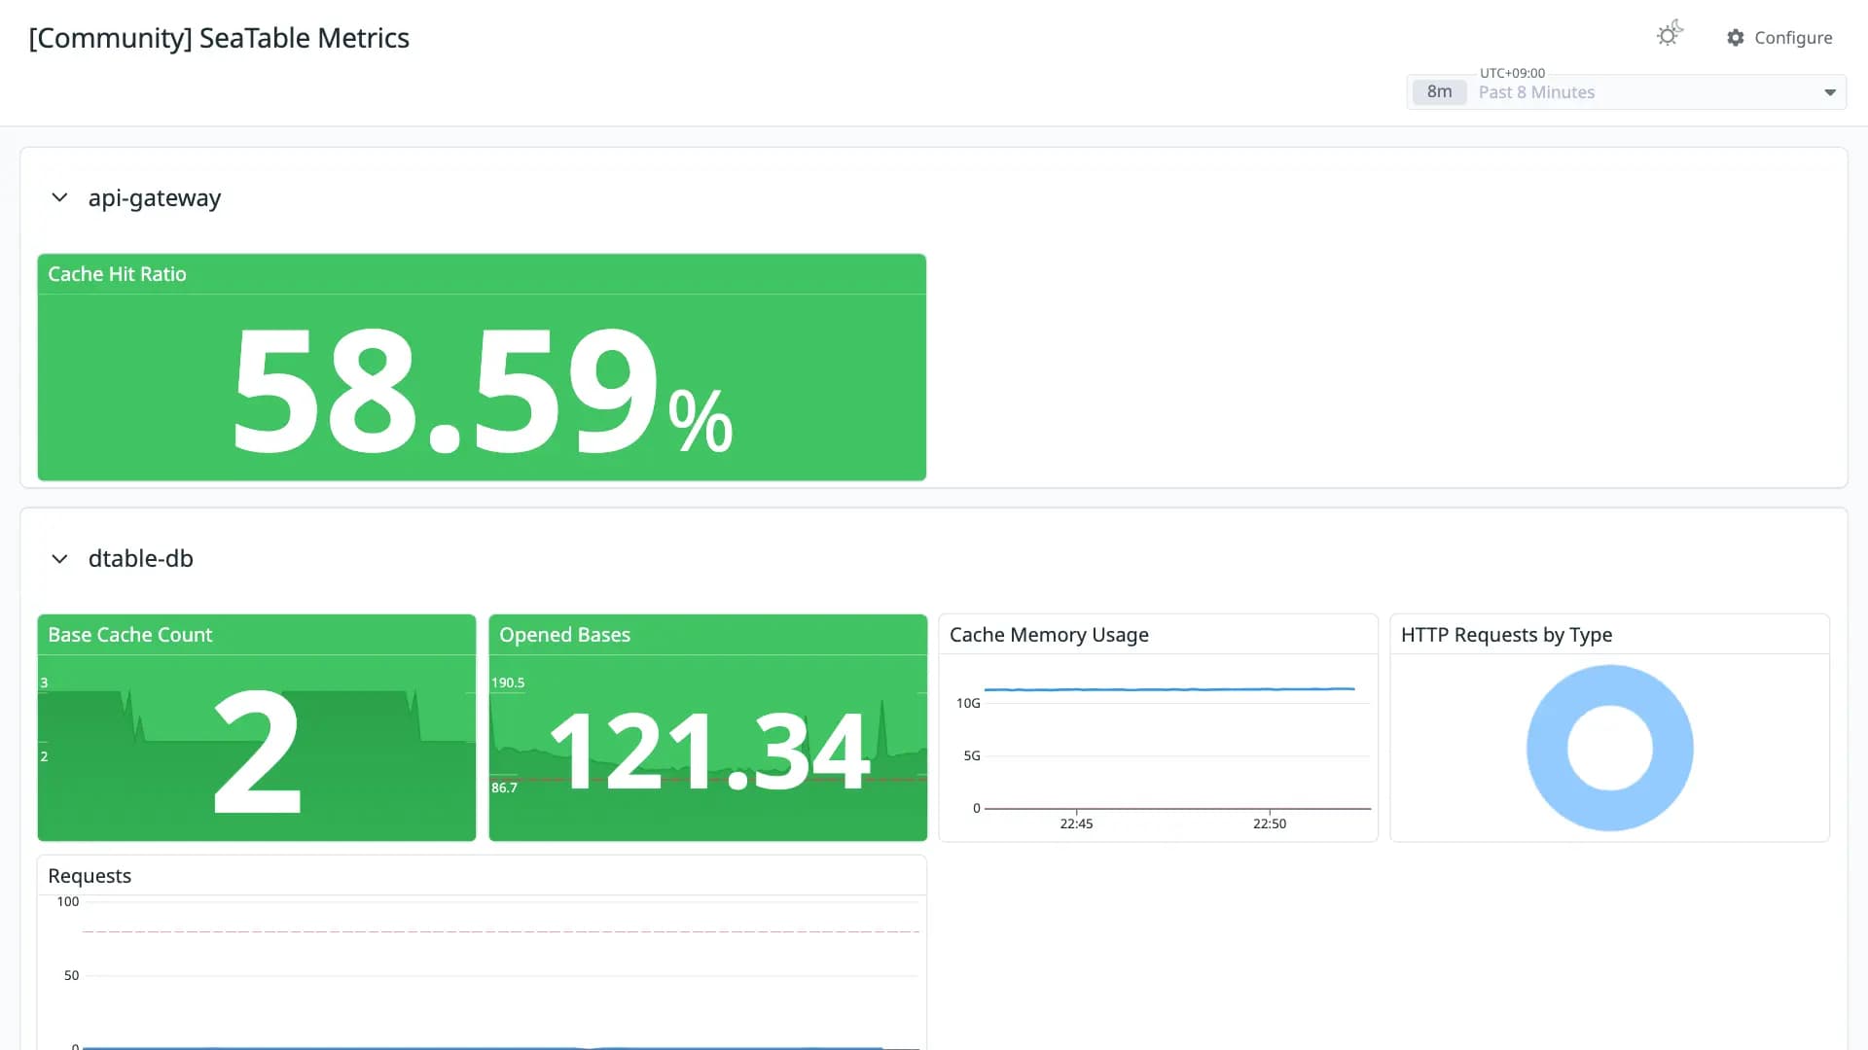Select the HTTP Requests by Type title
The image size is (1868, 1050).
[x=1506, y=635]
